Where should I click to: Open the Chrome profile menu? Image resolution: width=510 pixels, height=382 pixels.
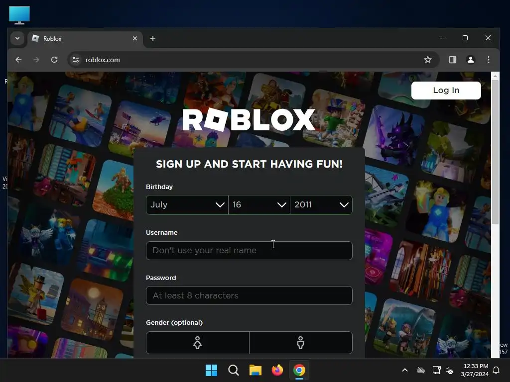point(471,60)
